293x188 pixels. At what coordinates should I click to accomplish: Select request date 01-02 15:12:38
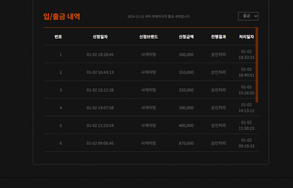(x=100, y=90)
